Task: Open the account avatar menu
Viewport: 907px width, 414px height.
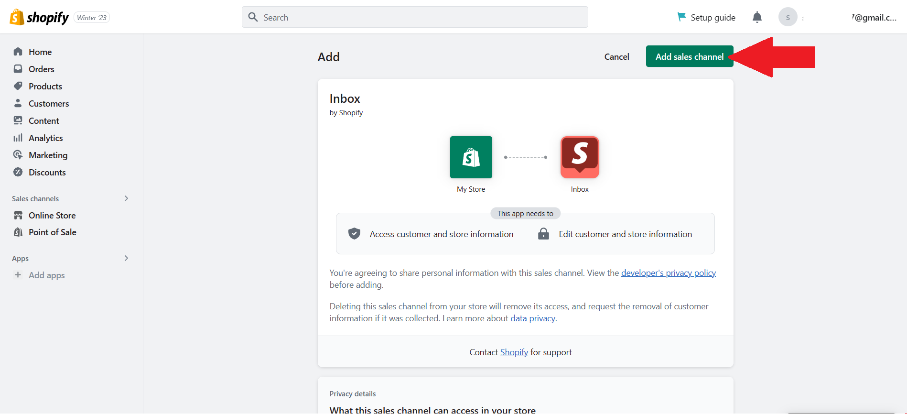Action: click(x=788, y=17)
